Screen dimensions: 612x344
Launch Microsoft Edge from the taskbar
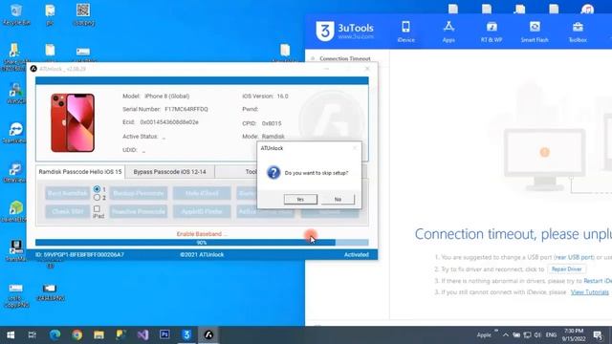[x=55, y=334]
